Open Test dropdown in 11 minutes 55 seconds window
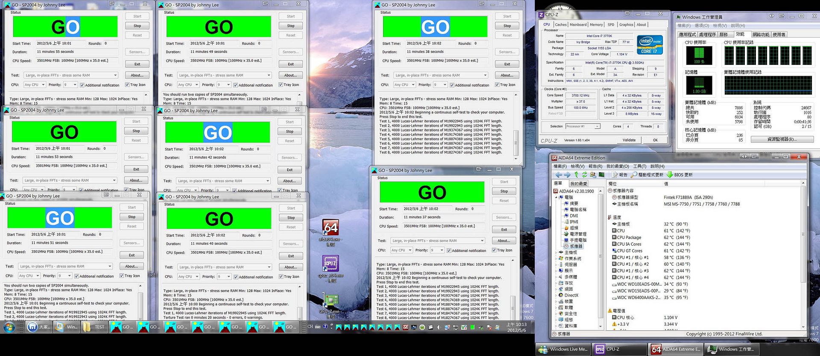The height and width of the screenshot is (356, 820). click(70, 75)
